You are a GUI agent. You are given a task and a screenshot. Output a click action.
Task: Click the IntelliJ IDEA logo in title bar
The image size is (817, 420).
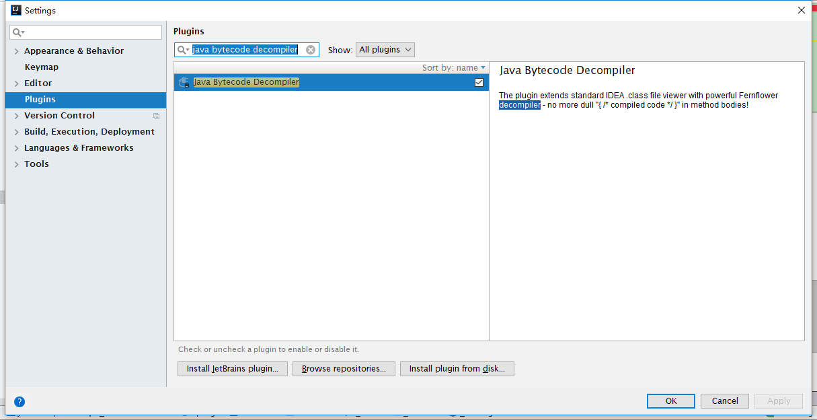(16, 10)
